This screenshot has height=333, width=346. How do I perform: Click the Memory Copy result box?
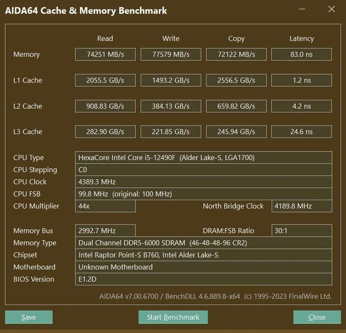click(x=236, y=54)
